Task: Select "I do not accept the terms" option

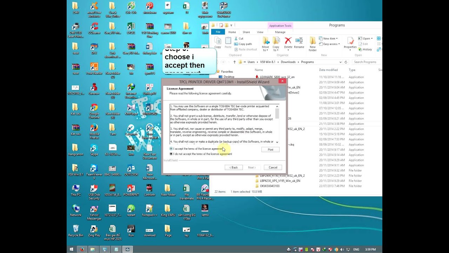Action: pos(171,154)
